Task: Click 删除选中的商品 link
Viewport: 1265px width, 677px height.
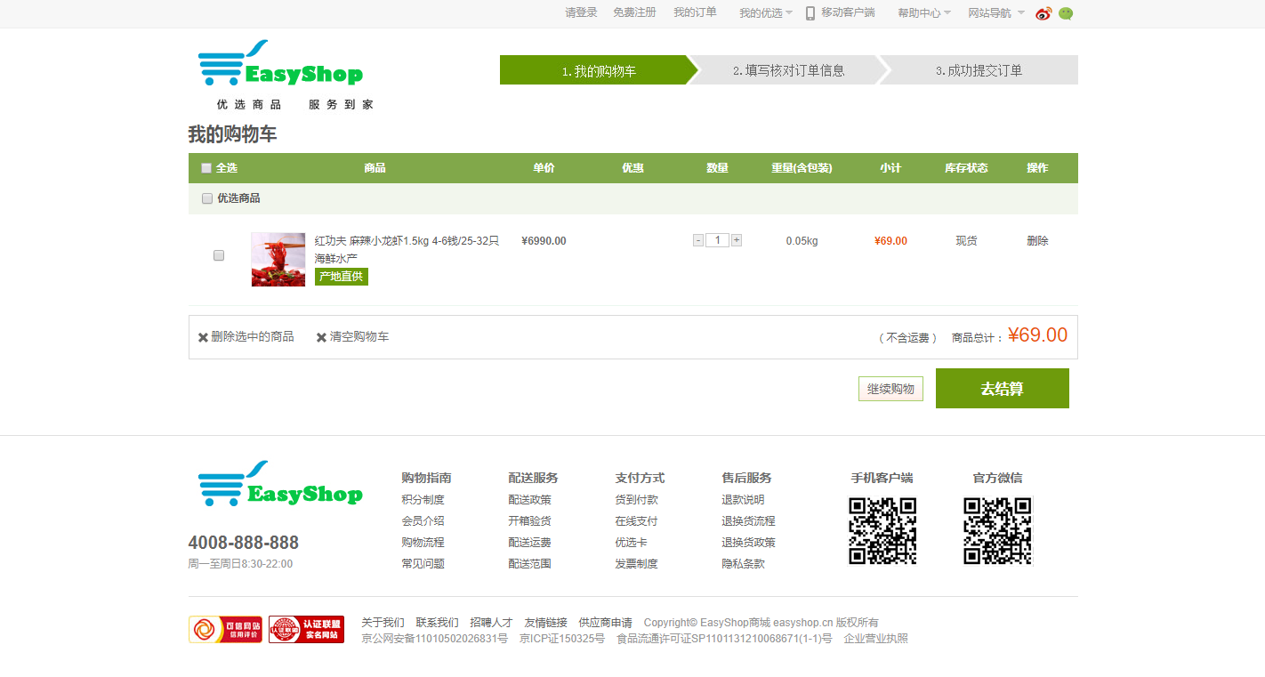Action: pos(253,337)
